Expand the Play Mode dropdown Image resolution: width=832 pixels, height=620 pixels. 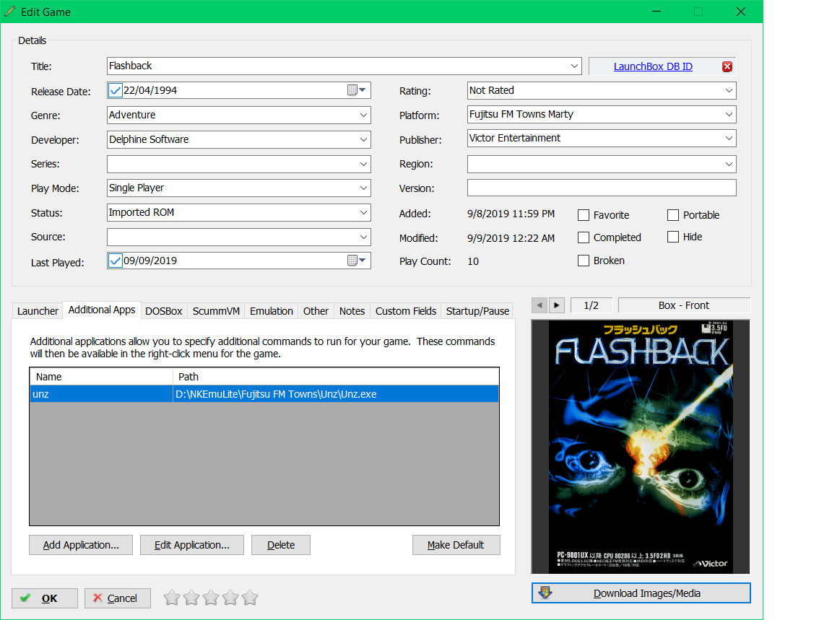[x=363, y=188]
